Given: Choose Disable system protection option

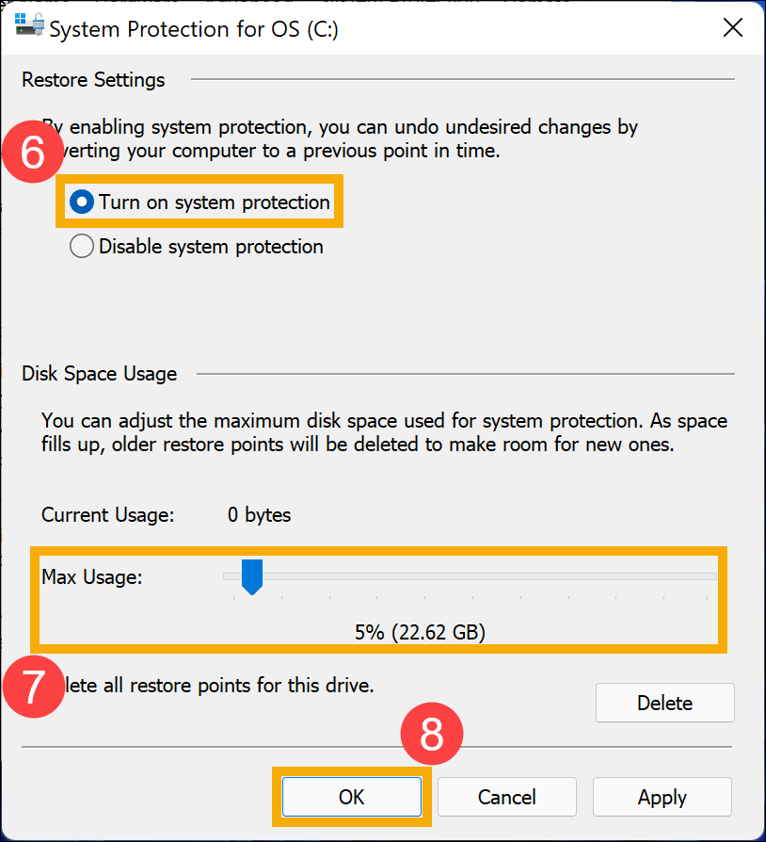Looking at the screenshot, I should coord(83,247).
